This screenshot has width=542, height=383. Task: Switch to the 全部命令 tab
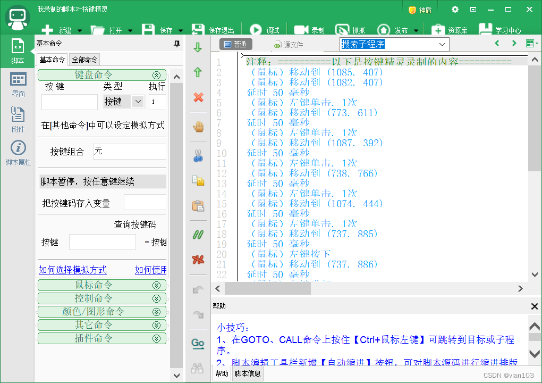[84, 60]
